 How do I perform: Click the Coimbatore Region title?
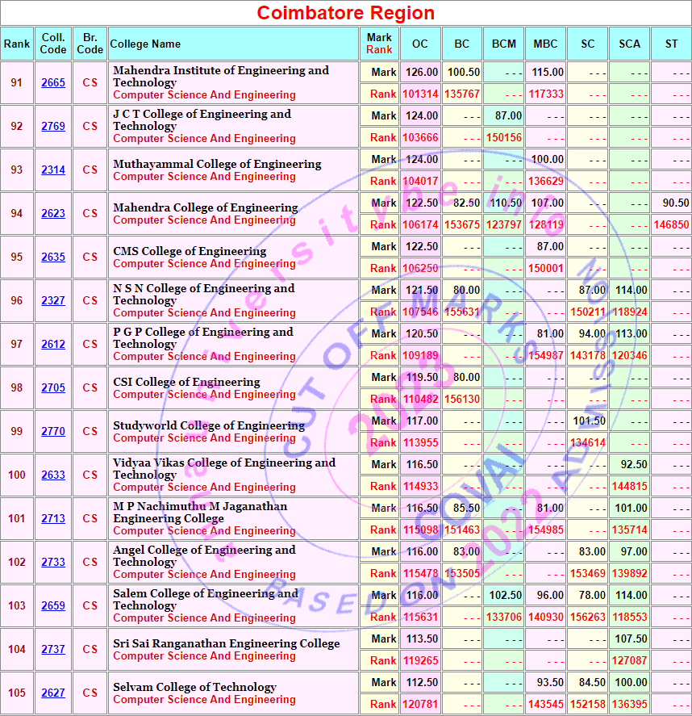pos(346,13)
